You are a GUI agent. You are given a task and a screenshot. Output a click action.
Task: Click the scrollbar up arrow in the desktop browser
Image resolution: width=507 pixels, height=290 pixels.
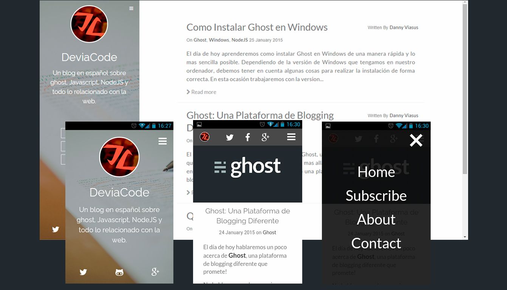465,3
